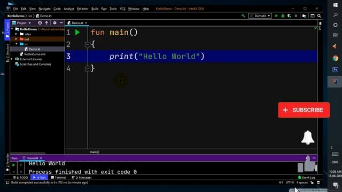The image size is (342, 192).
Task: Toggle the Run tool window button
Action: (39, 178)
